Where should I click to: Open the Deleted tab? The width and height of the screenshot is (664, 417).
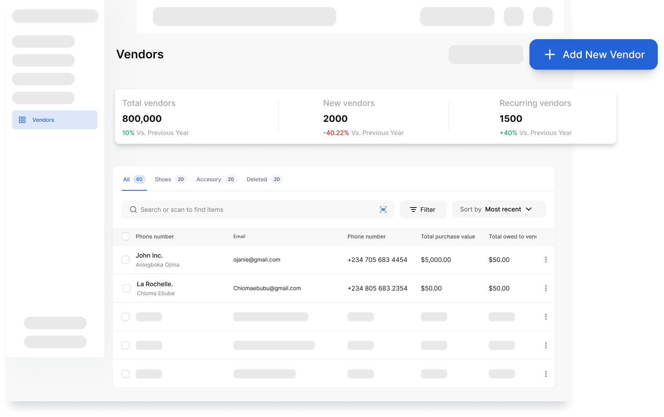point(257,179)
